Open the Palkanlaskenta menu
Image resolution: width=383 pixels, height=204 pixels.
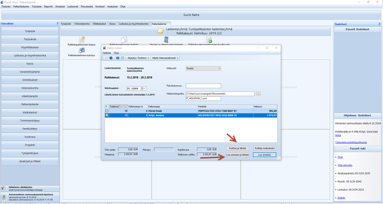pyautogui.click(x=21, y=6)
